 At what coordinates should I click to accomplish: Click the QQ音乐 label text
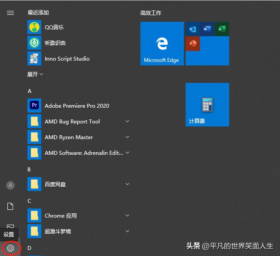tap(54, 27)
